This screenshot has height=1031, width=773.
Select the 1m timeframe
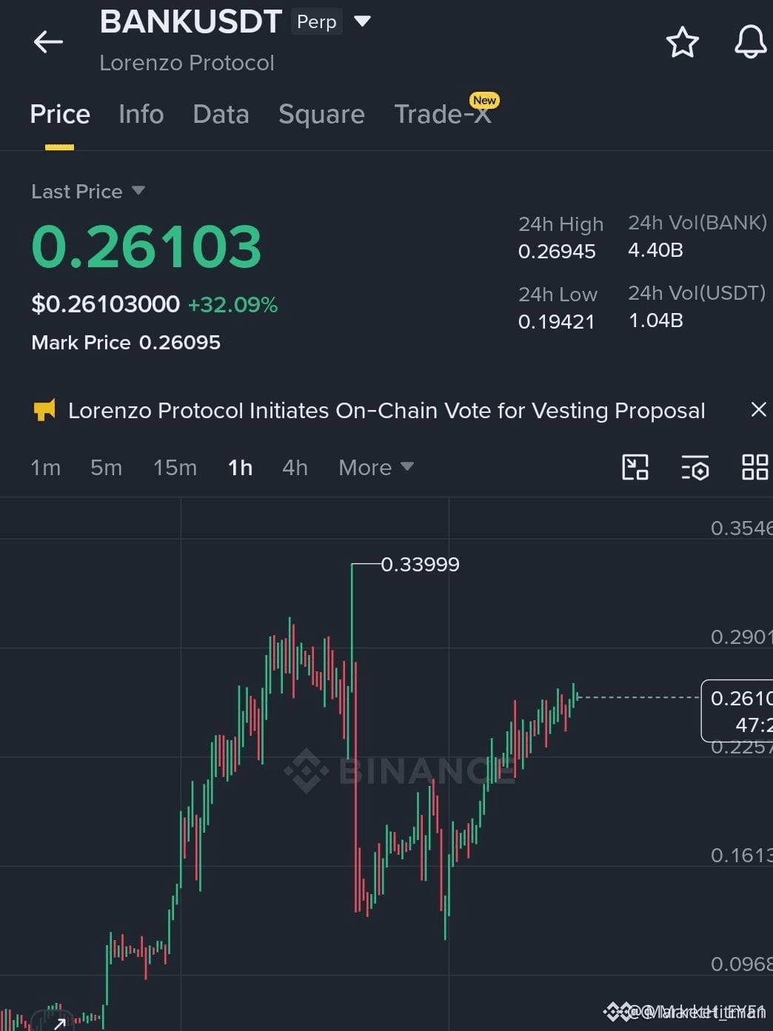point(45,468)
